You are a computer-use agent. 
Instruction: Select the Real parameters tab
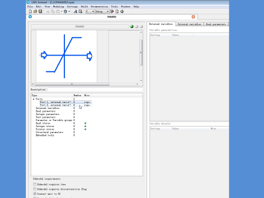216,24
